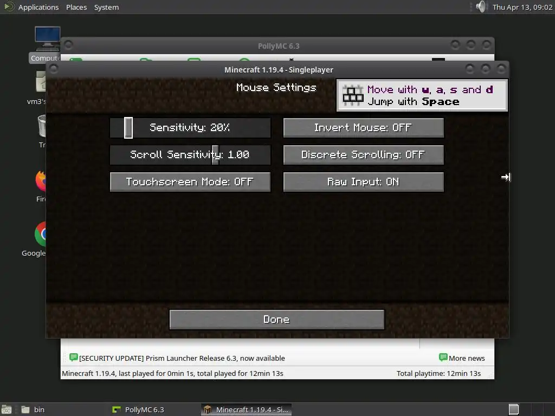Open the Applications menu
Viewport: 555px width, 416px height.
38,7
